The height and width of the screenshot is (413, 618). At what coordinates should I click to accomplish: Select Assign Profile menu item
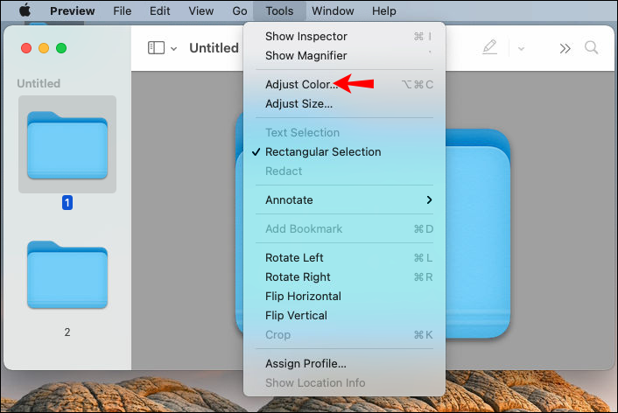coord(305,363)
